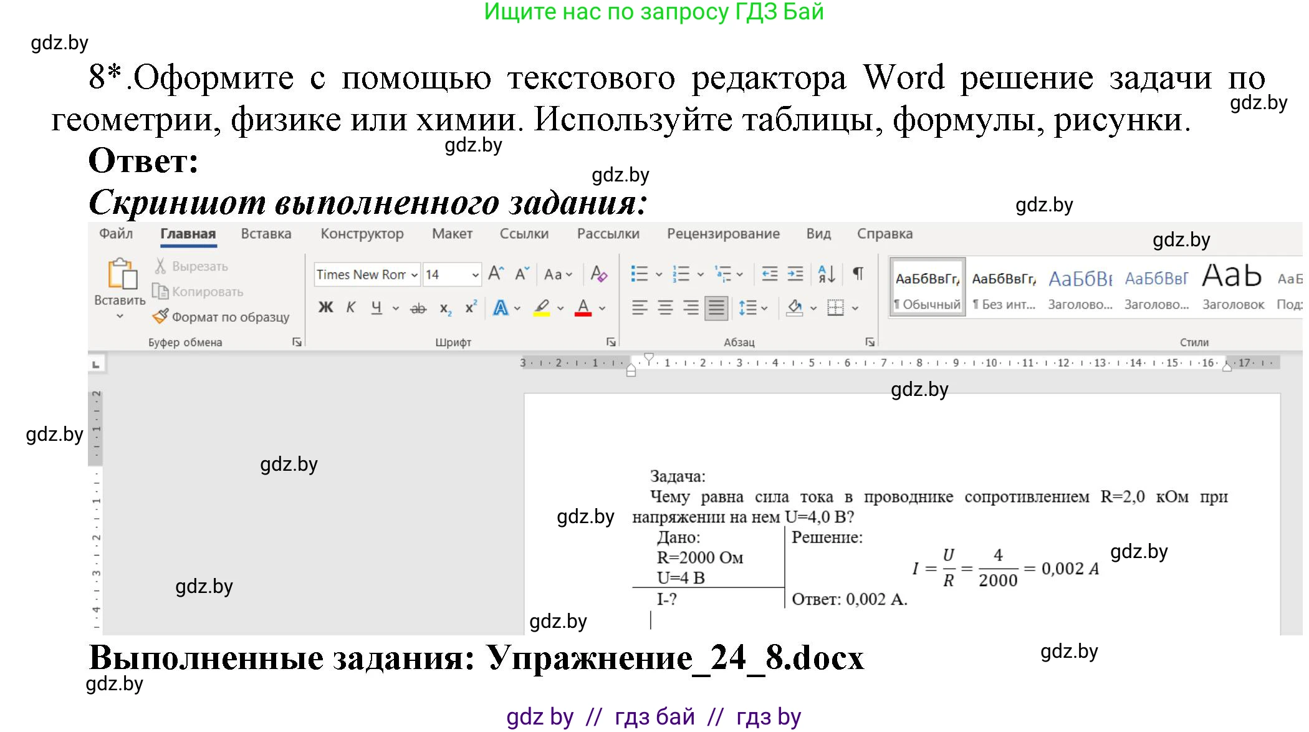Switch to the Вид tab

(818, 234)
